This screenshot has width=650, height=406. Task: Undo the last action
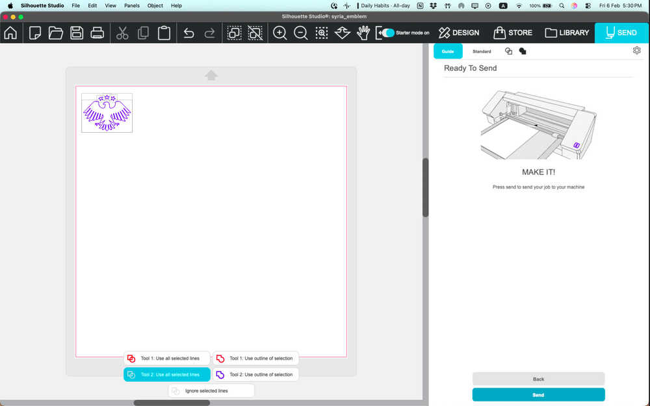click(x=188, y=33)
